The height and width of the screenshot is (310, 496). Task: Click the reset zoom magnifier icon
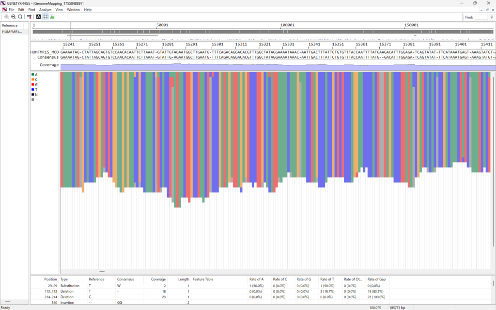pyautogui.click(x=20, y=16)
